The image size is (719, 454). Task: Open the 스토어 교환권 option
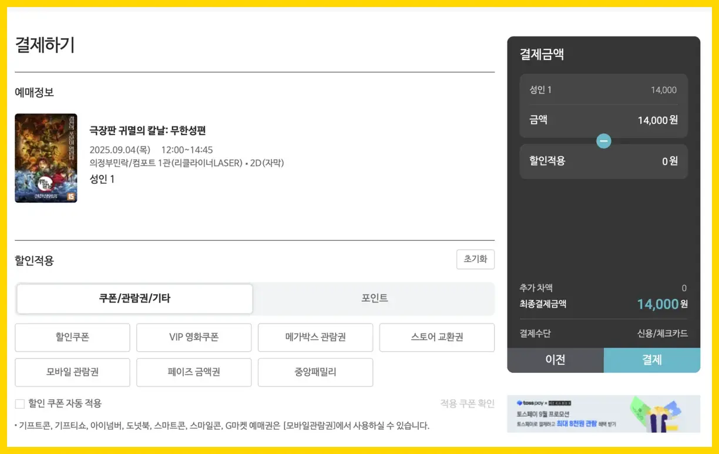(436, 337)
